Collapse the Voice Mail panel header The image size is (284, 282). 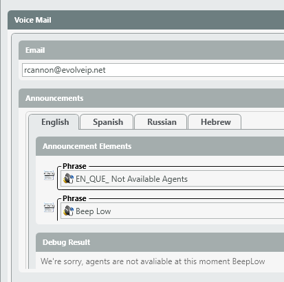(146, 20)
